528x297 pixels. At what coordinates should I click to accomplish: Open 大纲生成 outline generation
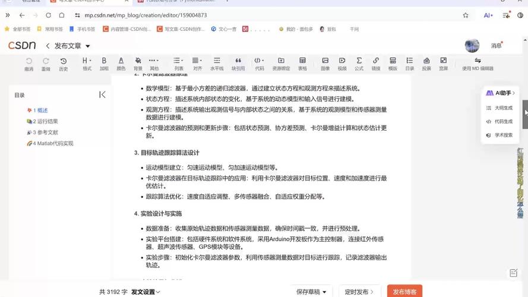coord(499,108)
